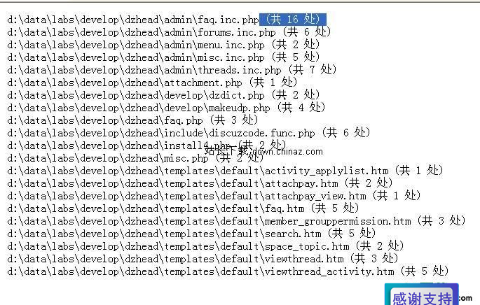Select the attachment.php result line
480x305 pixels.
[x=152, y=83]
